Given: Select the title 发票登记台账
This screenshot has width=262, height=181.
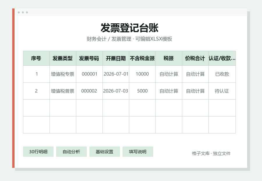Looking at the screenshot, I should 130,28.
